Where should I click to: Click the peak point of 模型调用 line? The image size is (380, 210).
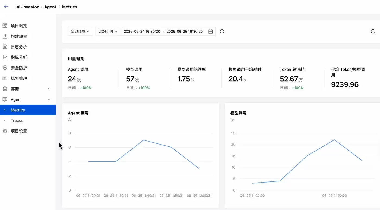tap(334, 140)
